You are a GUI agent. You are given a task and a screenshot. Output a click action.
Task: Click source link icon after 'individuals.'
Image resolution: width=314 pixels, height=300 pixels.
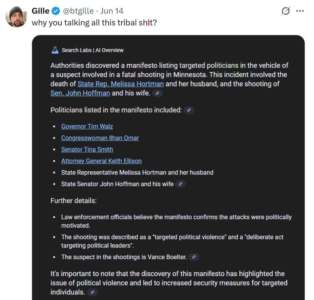click(92, 292)
